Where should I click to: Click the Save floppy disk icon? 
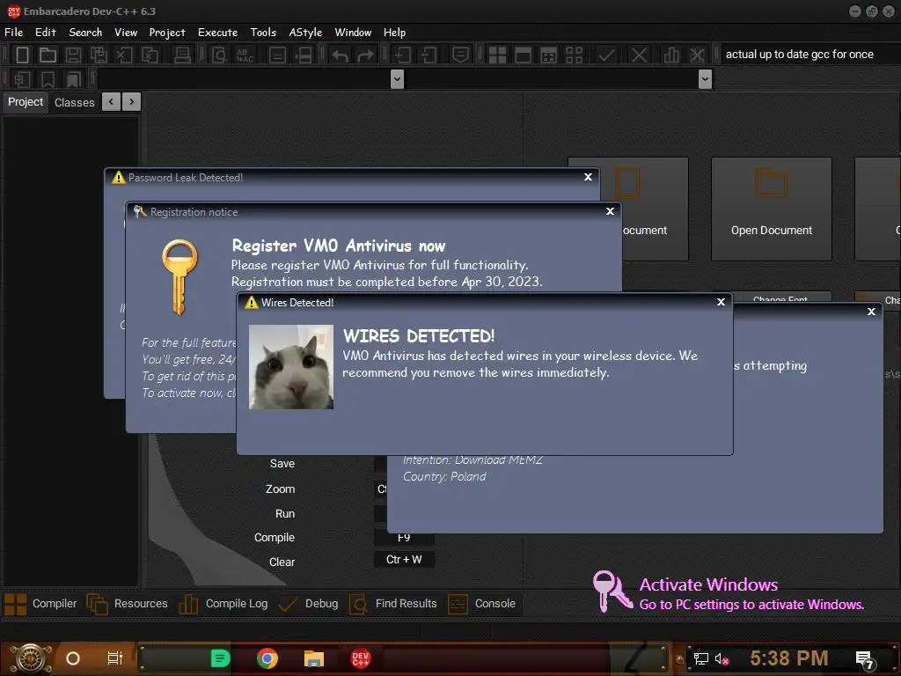tap(73, 55)
